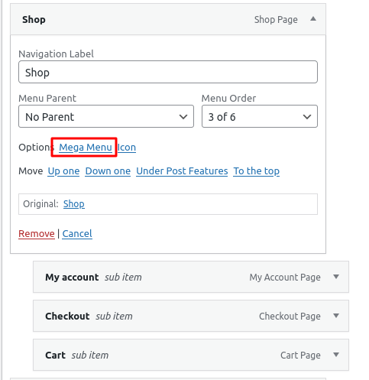Open the Menu Parent dropdown

pos(106,116)
